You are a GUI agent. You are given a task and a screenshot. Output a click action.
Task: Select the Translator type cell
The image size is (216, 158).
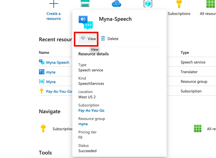(189, 72)
